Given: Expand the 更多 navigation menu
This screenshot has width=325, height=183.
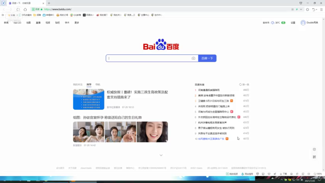Looking at the screenshot, I should pyautogui.click(x=77, y=23).
